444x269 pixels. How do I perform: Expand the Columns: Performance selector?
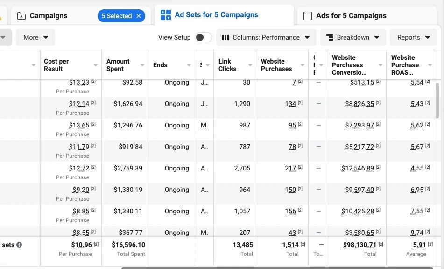click(307, 37)
